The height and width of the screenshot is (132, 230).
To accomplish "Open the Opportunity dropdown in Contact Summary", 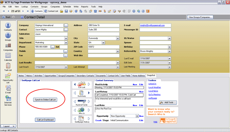I will click(x=137, y=116).
